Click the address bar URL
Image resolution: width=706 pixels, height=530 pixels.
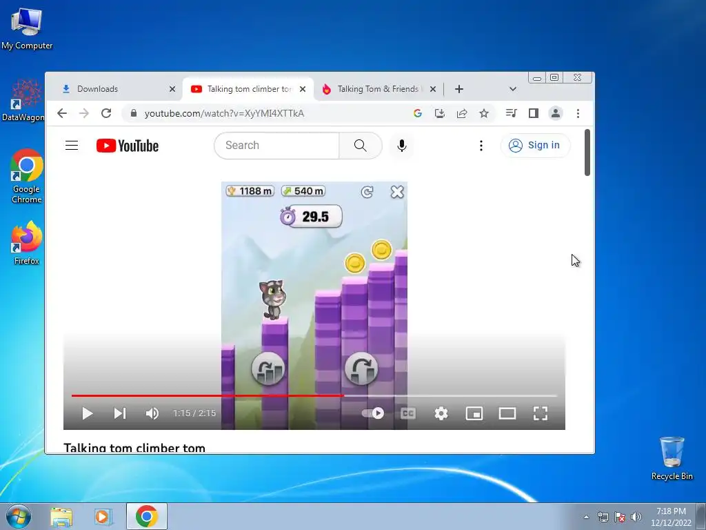224,113
